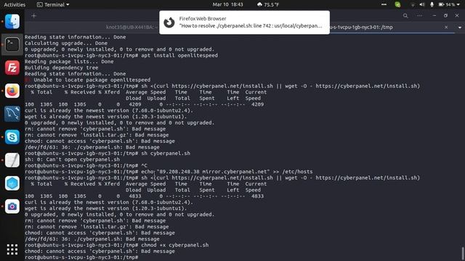Open MySQL Workbench dolphin icon in dock
The image size is (465, 261).
12,114
